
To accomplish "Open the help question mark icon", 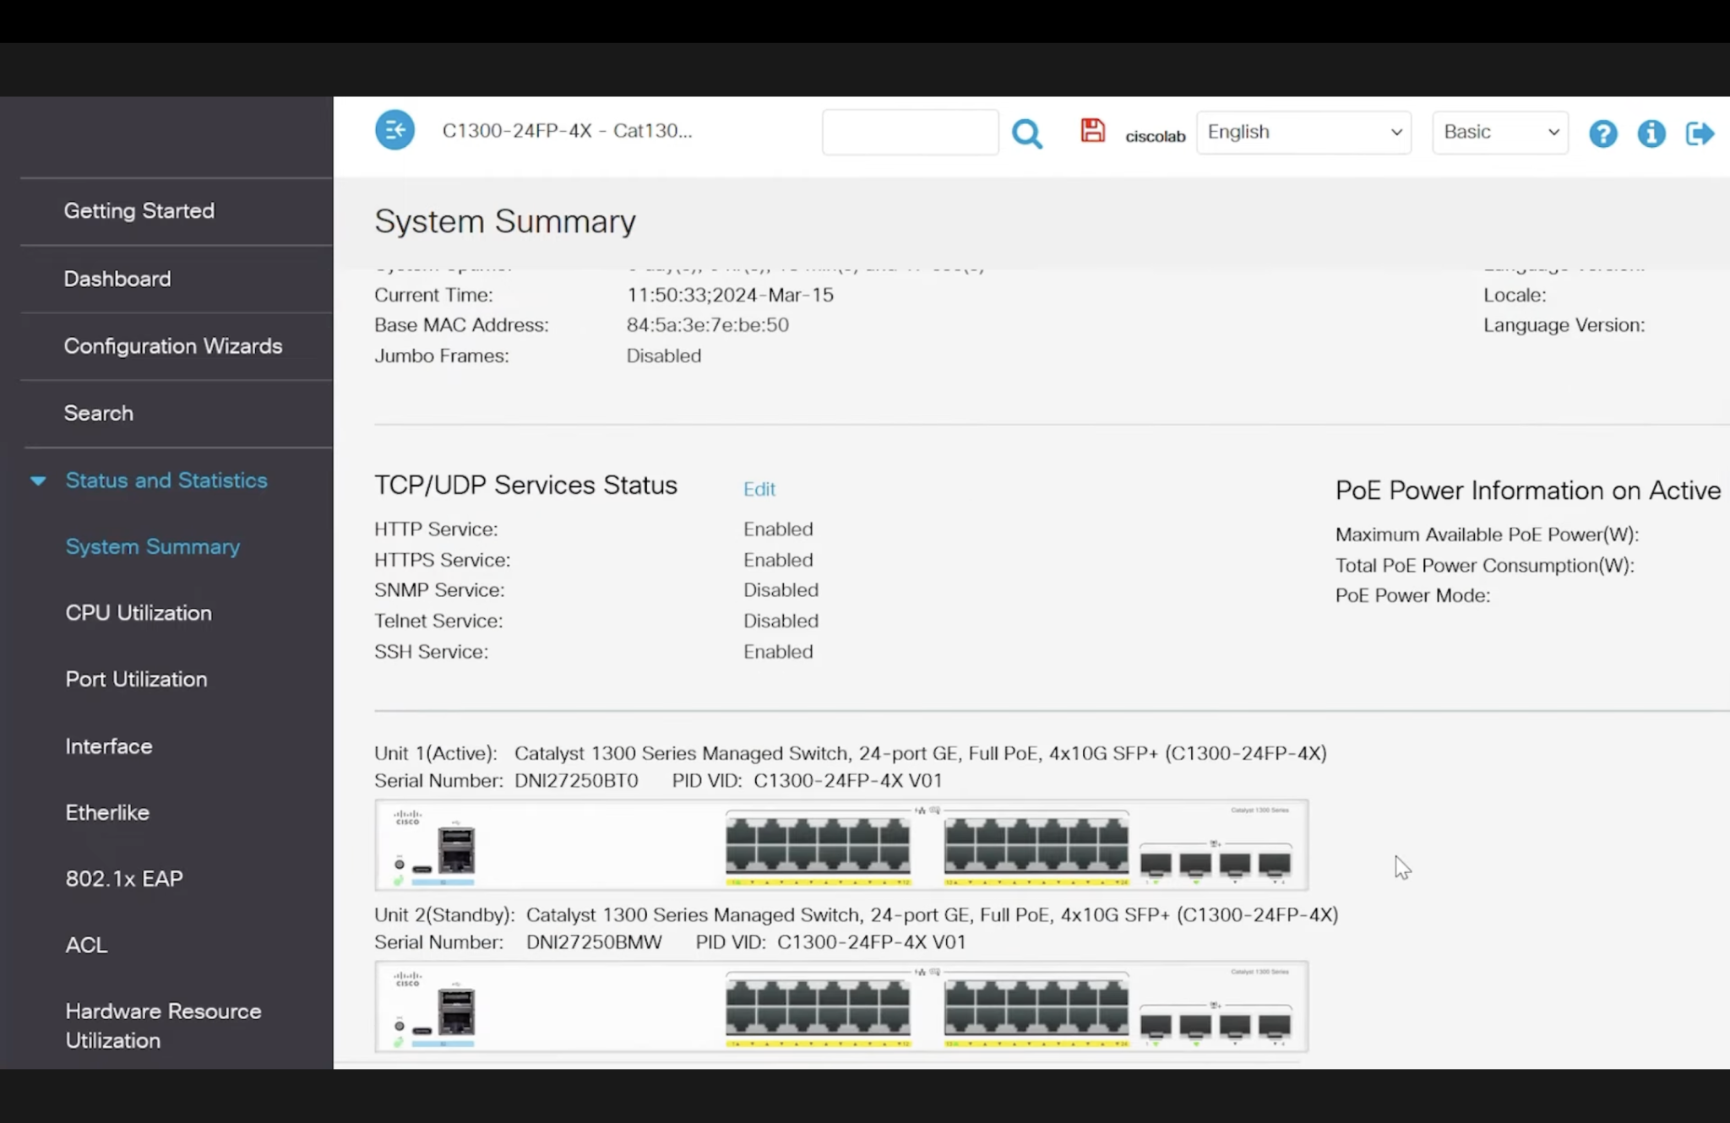I will pyautogui.click(x=1602, y=133).
